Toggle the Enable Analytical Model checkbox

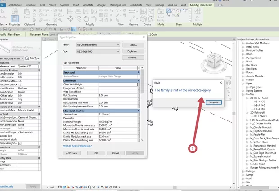click(x=19, y=144)
